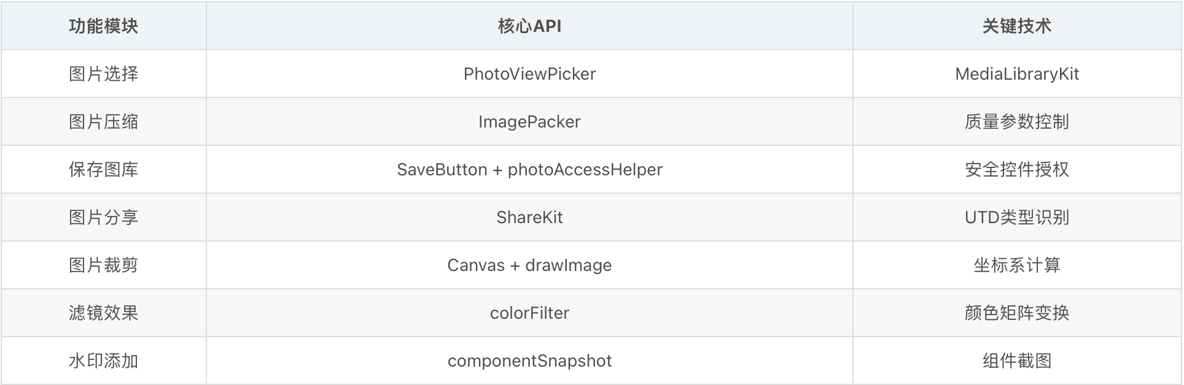Viewport: 1184px width, 385px height.
Task: Select the 图片裁剪 row label
Action: [103, 265]
